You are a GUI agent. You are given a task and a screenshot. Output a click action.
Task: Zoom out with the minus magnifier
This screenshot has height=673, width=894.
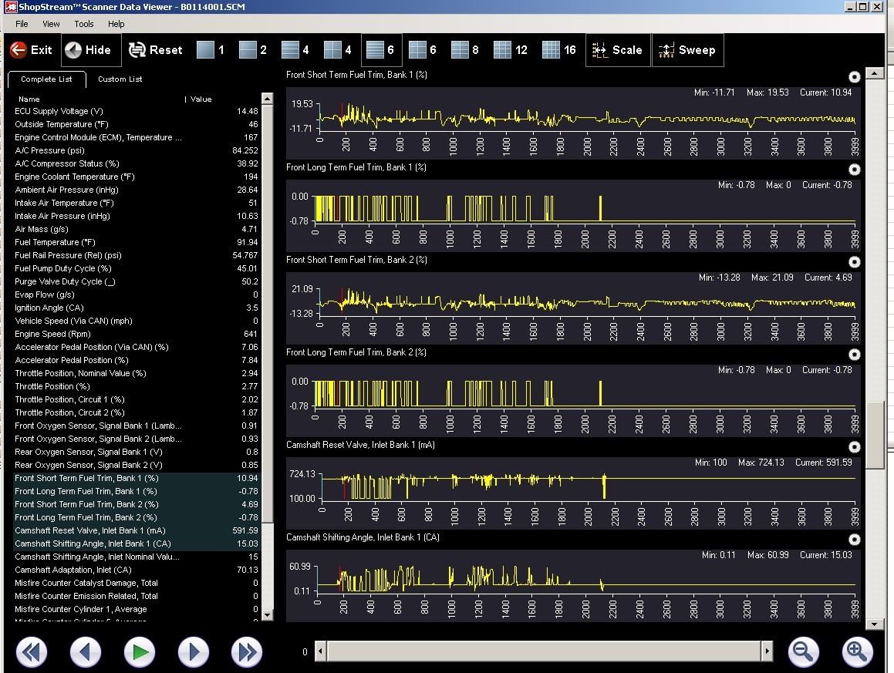pos(803,651)
